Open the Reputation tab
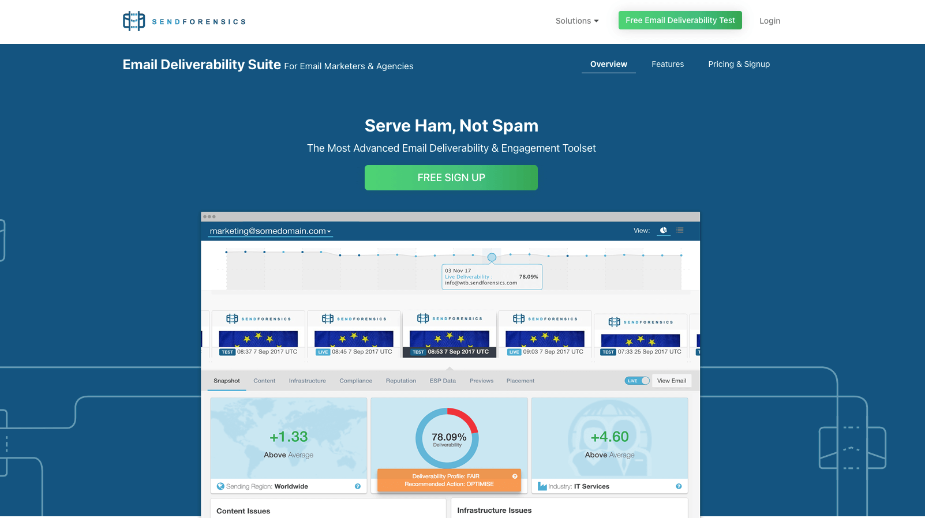925x518 pixels. pyautogui.click(x=401, y=381)
